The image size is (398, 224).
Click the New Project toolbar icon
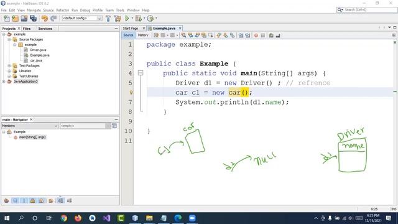coord(15,18)
